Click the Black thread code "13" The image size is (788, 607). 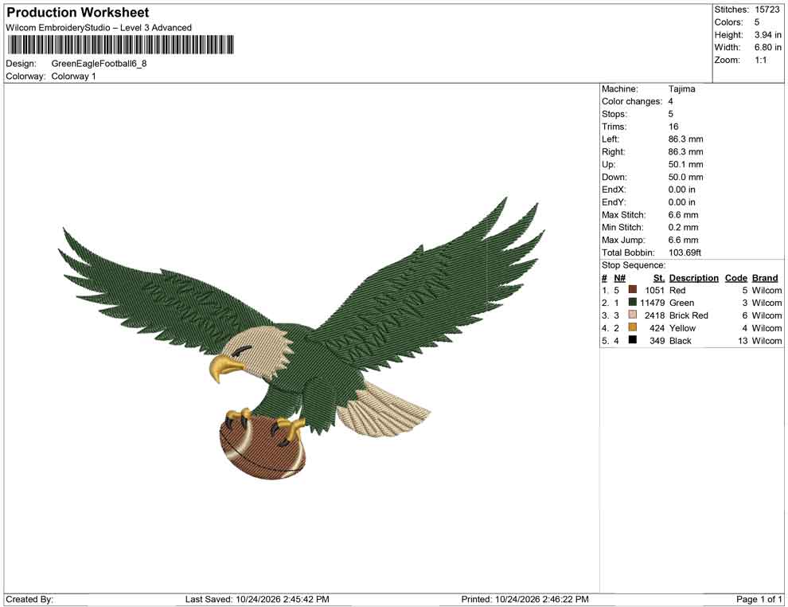[x=743, y=340]
